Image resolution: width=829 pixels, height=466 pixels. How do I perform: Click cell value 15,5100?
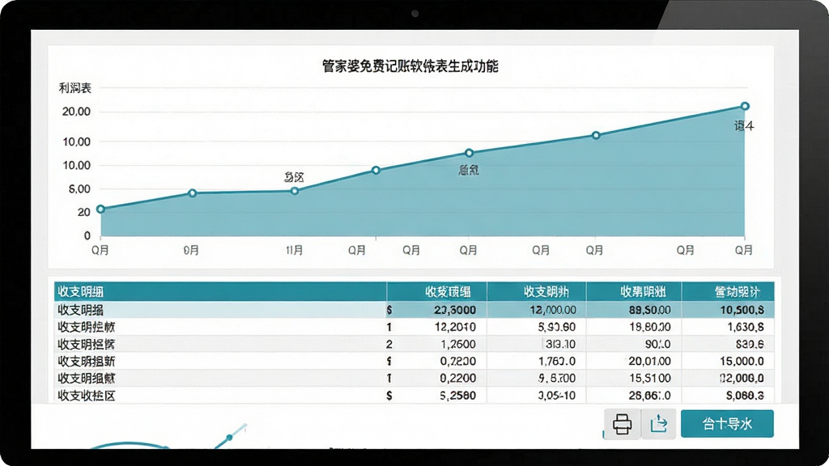click(650, 379)
